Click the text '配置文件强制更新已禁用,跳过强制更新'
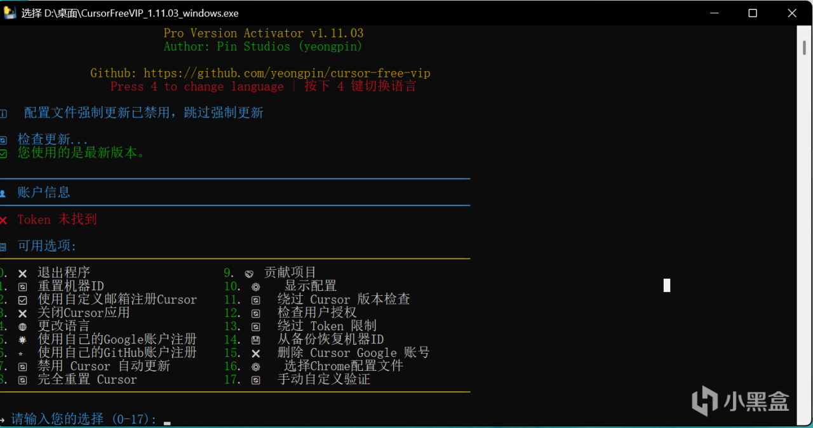Image resolution: width=813 pixels, height=428 pixels. pyautogui.click(x=144, y=113)
